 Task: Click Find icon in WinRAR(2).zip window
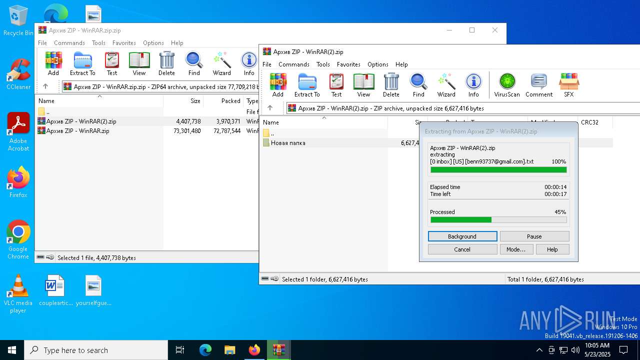click(x=418, y=84)
